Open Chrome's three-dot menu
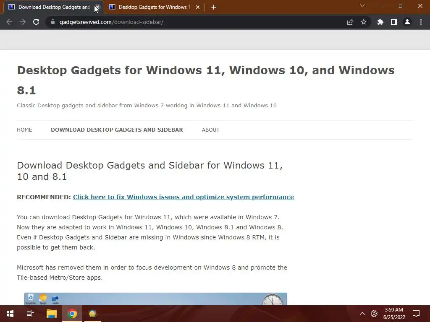This screenshot has width=430, height=322. tap(421, 22)
